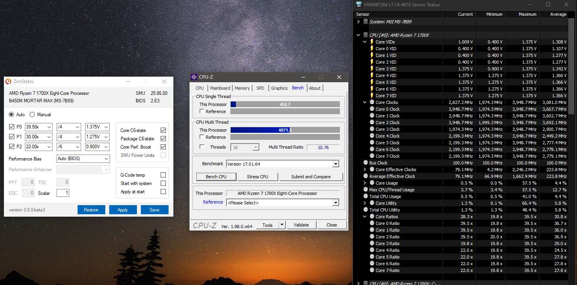
Task: Click the Core Usage sensor icon
Action: click(372, 183)
